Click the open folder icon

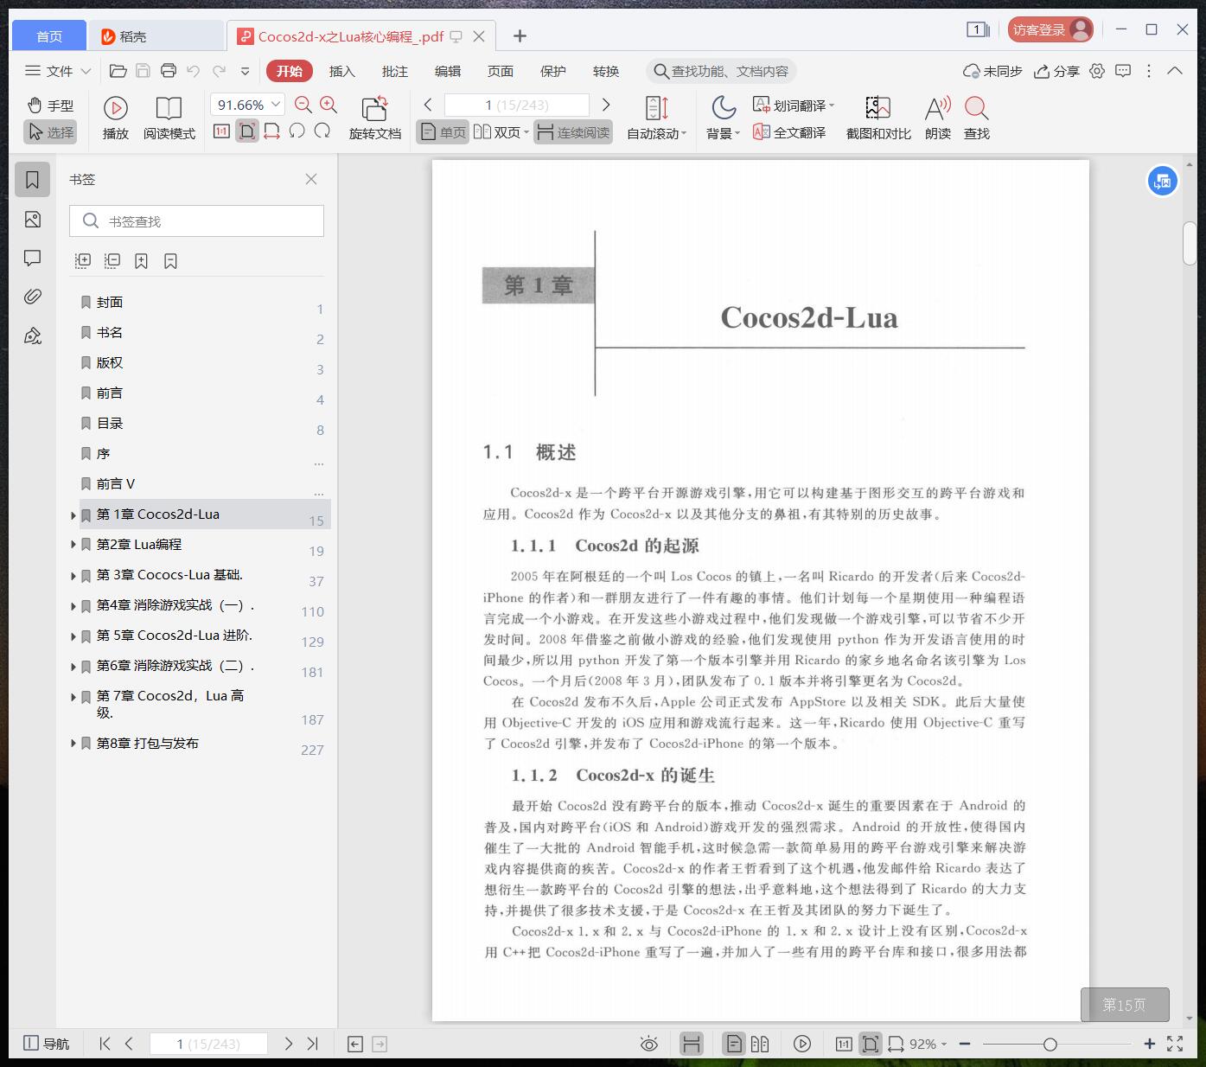[x=118, y=71]
